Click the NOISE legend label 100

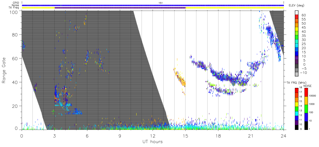[x=311, y=113]
